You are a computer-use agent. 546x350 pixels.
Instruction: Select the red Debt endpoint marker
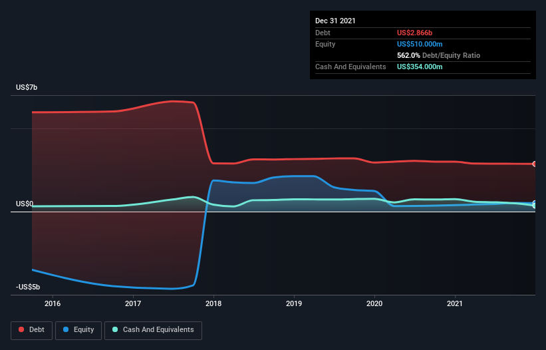(x=535, y=164)
